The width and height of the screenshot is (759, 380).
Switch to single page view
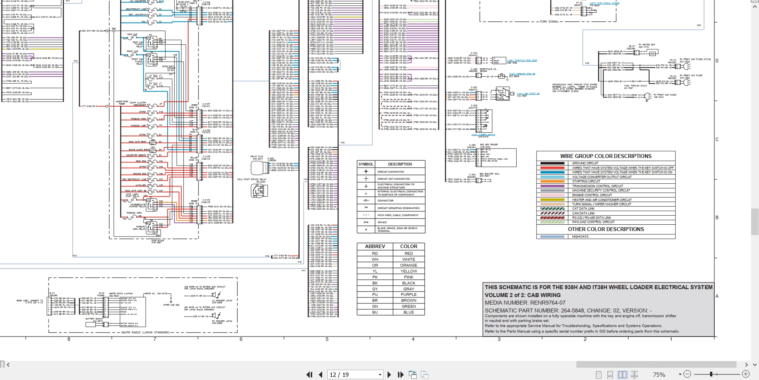599,374
